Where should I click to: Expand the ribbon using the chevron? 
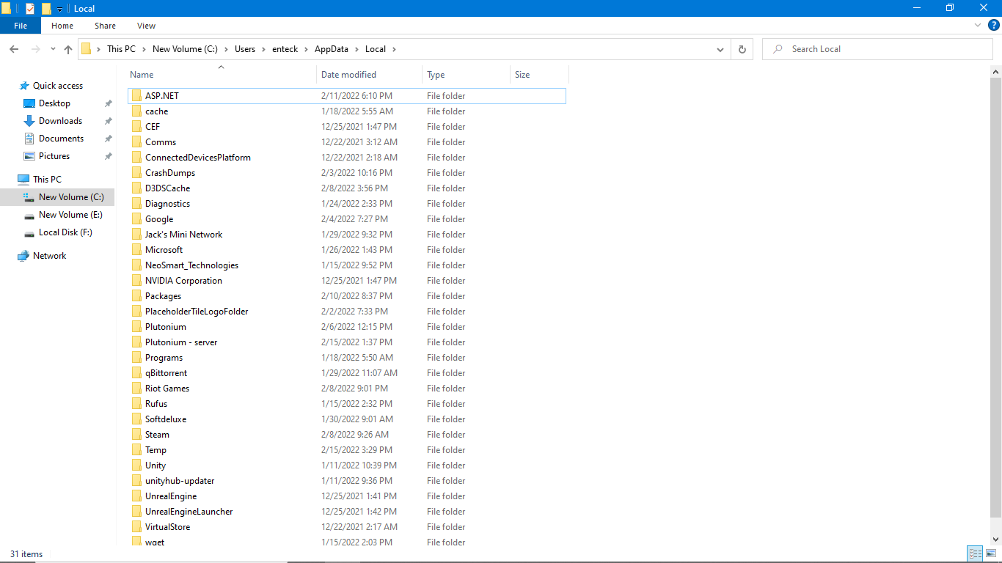click(977, 25)
